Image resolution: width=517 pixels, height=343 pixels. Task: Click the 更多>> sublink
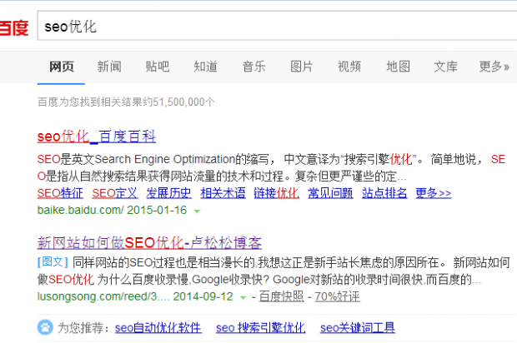(434, 193)
